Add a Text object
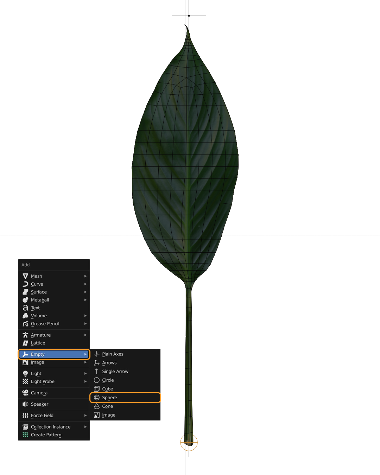The image size is (380, 475). click(x=35, y=308)
